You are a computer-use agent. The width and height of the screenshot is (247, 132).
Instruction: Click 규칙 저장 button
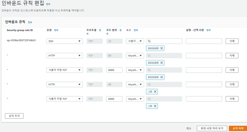[238, 128]
